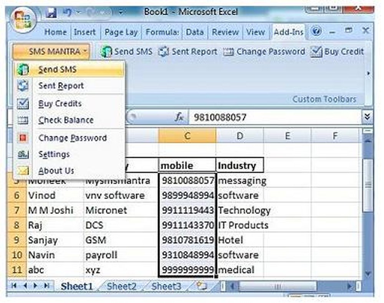
Task: Click the chart icon beside Settings entry
Action: [x=23, y=155]
